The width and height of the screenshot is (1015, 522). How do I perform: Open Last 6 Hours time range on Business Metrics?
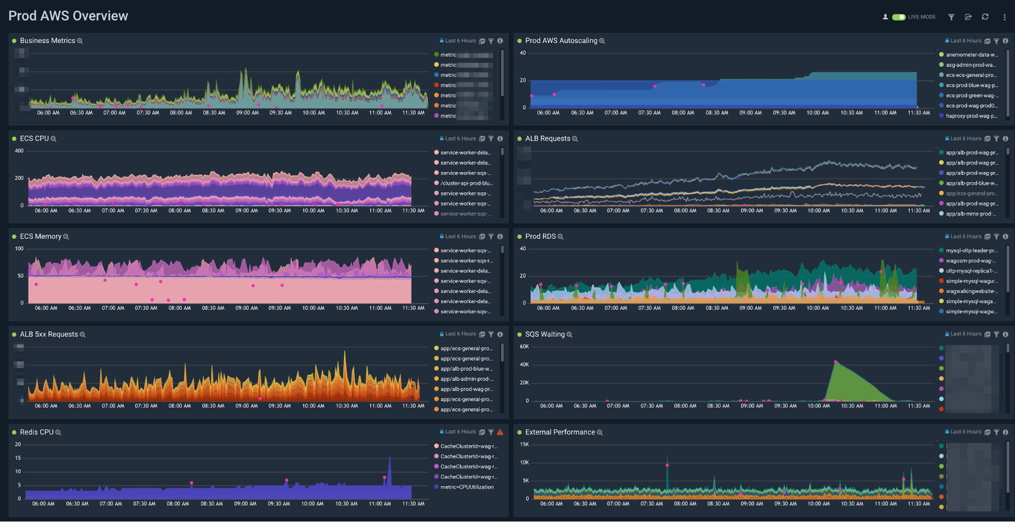(460, 41)
